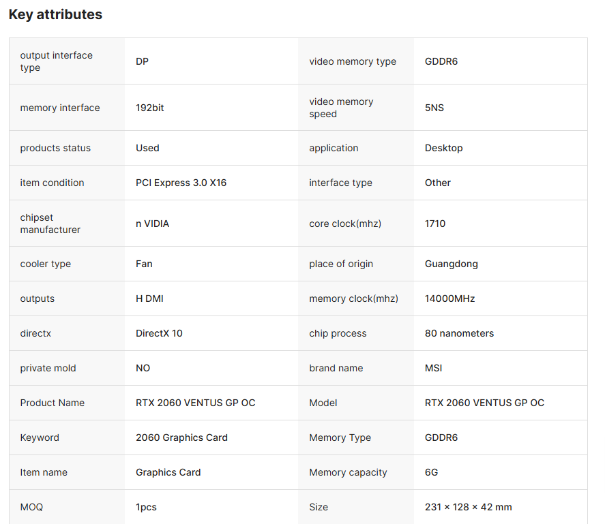Click the 'chipset manufacturer' label
This screenshot has width=605, height=524.
(50, 224)
